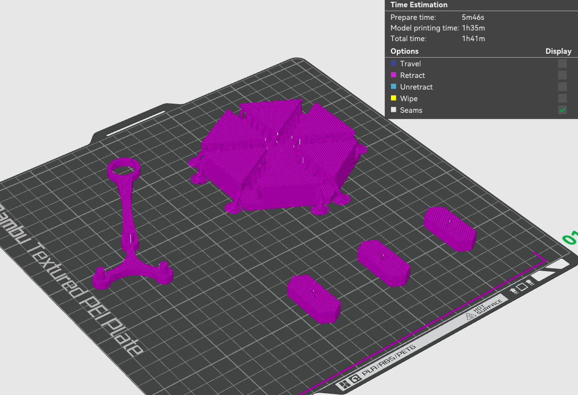Viewport: 578px width, 395px height.
Task: Click the Total time value 1h41m
Action: (x=473, y=39)
